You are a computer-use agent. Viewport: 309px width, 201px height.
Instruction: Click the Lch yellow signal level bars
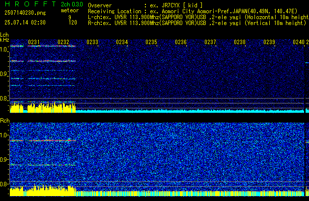click(x=43, y=108)
